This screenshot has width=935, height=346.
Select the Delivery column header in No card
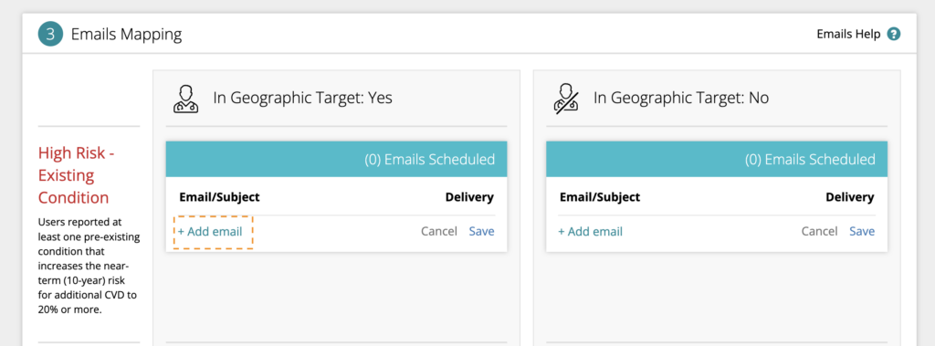pyautogui.click(x=850, y=197)
